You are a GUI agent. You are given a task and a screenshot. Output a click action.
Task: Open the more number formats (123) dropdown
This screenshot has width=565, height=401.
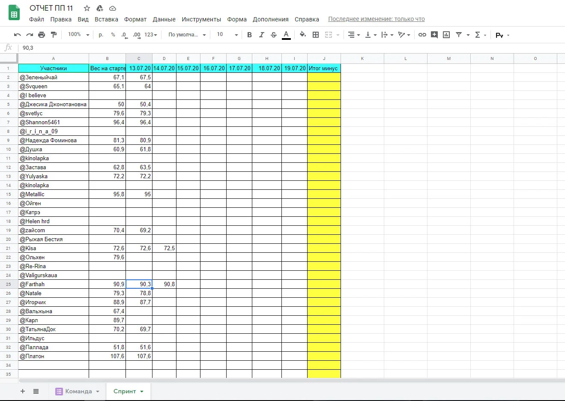click(x=151, y=35)
